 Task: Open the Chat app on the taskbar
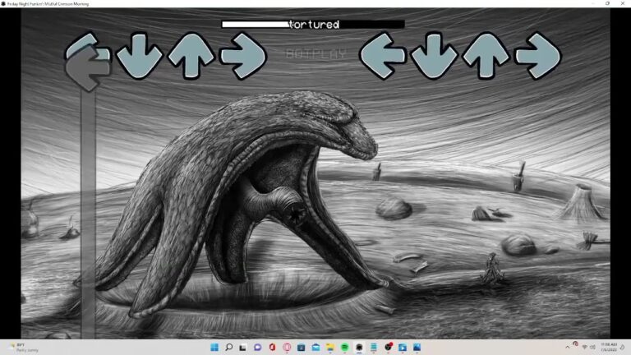click(257, 347)
